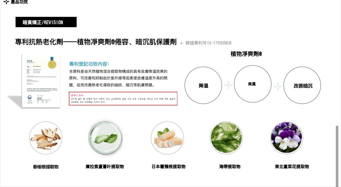Image resolution: width=341 pixels, height=187 pixels.
Task: Click the 降溫 circle
Action: coord(203,85)
